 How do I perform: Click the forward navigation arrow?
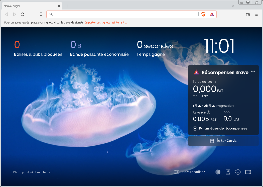pos(15,14)
